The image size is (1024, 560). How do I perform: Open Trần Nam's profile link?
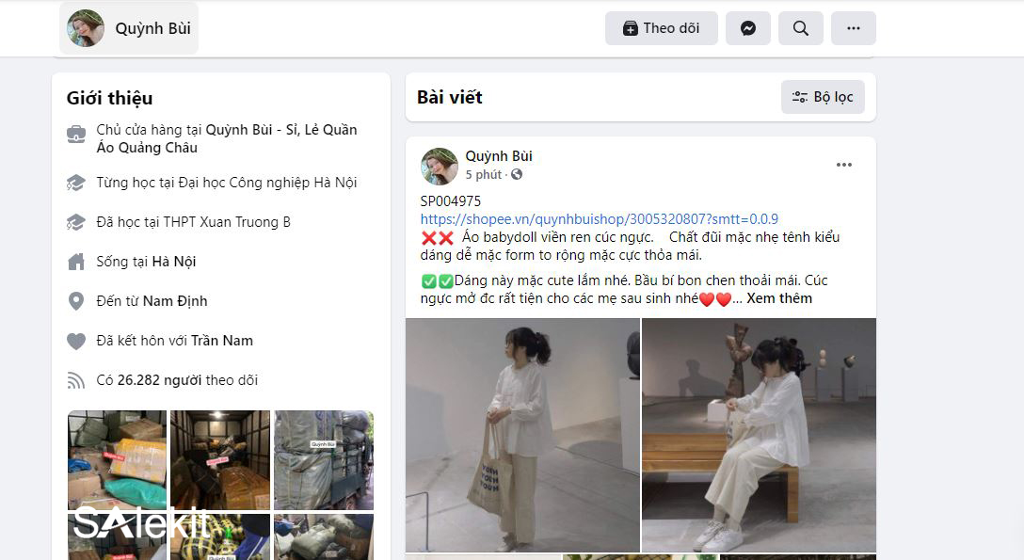click(x=222, y=341)
